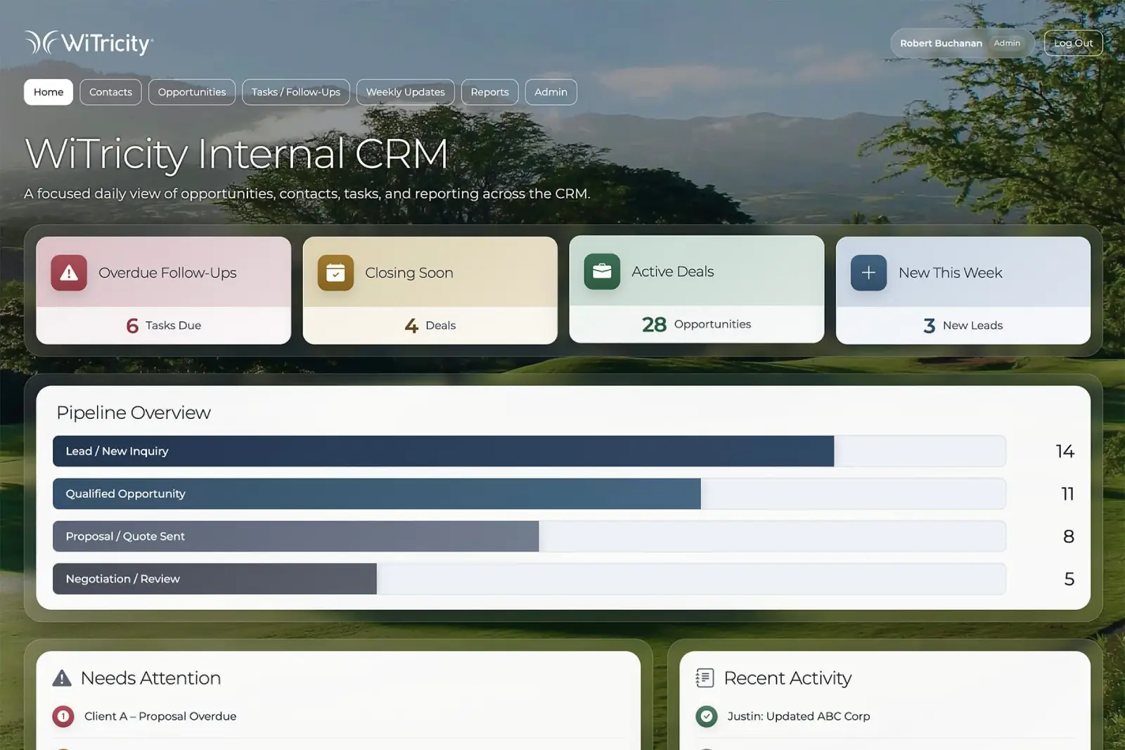
Task: Open the Closing Soon card
Action: coord(430,290)
